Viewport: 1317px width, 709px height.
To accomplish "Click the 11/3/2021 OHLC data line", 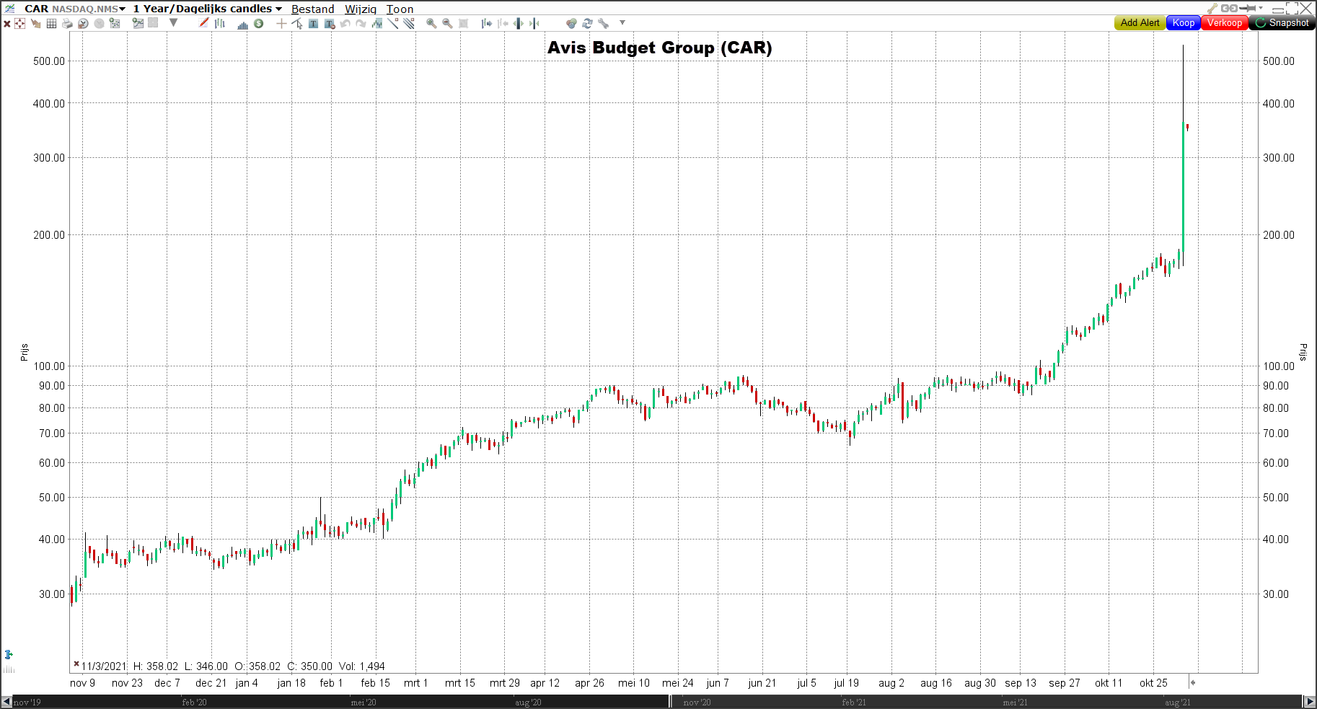I will coord(233,666).
